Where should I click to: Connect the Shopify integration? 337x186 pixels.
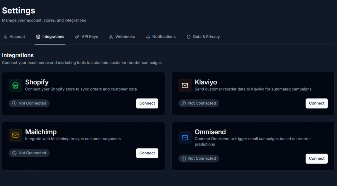point(147,103)
